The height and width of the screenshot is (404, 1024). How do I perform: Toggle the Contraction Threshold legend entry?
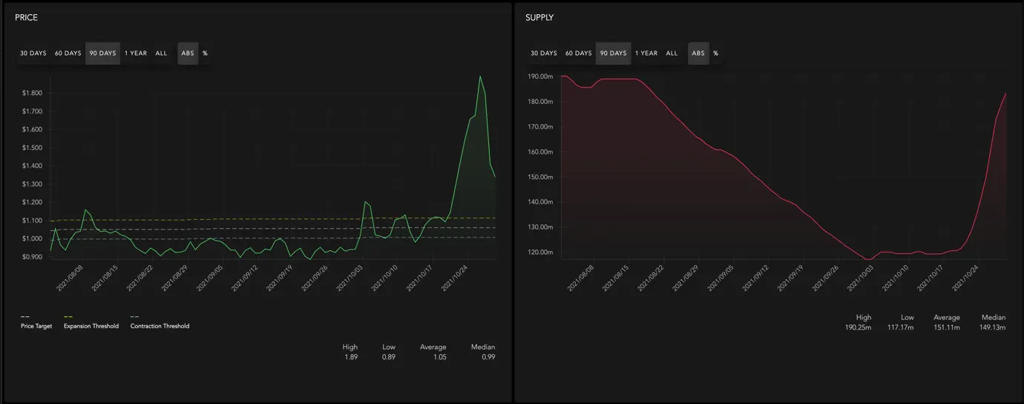(x=160, y=322)
